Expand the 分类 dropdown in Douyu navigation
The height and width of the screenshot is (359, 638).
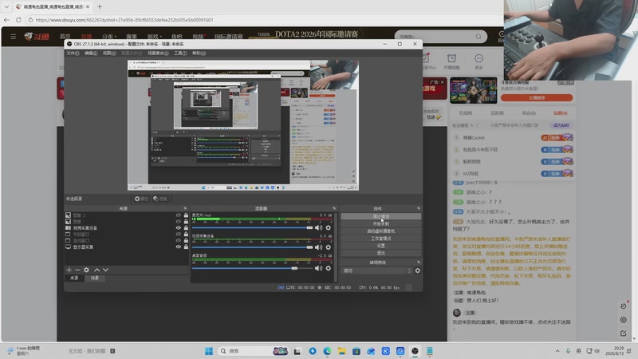[x=109, y=37]
